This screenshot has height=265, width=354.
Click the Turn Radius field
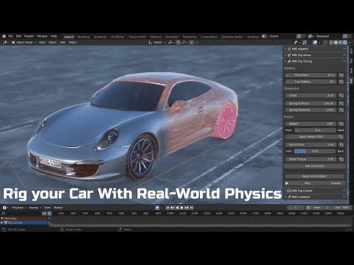pos(310,82)
